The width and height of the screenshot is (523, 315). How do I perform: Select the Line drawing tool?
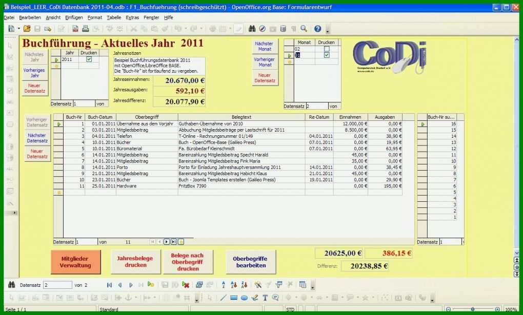223,298
